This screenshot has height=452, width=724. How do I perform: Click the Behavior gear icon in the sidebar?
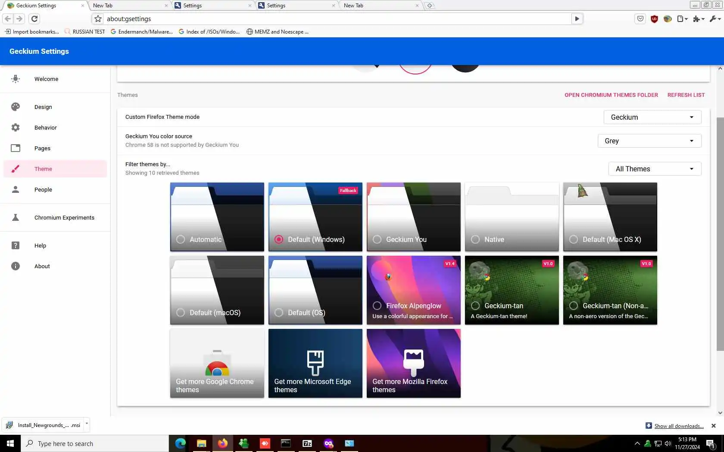(x=16, y=127)
